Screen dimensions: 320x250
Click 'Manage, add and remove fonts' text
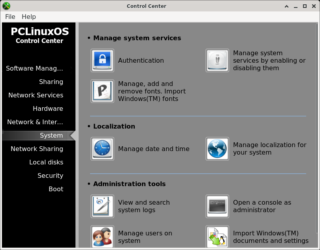(x=152, y=91)
